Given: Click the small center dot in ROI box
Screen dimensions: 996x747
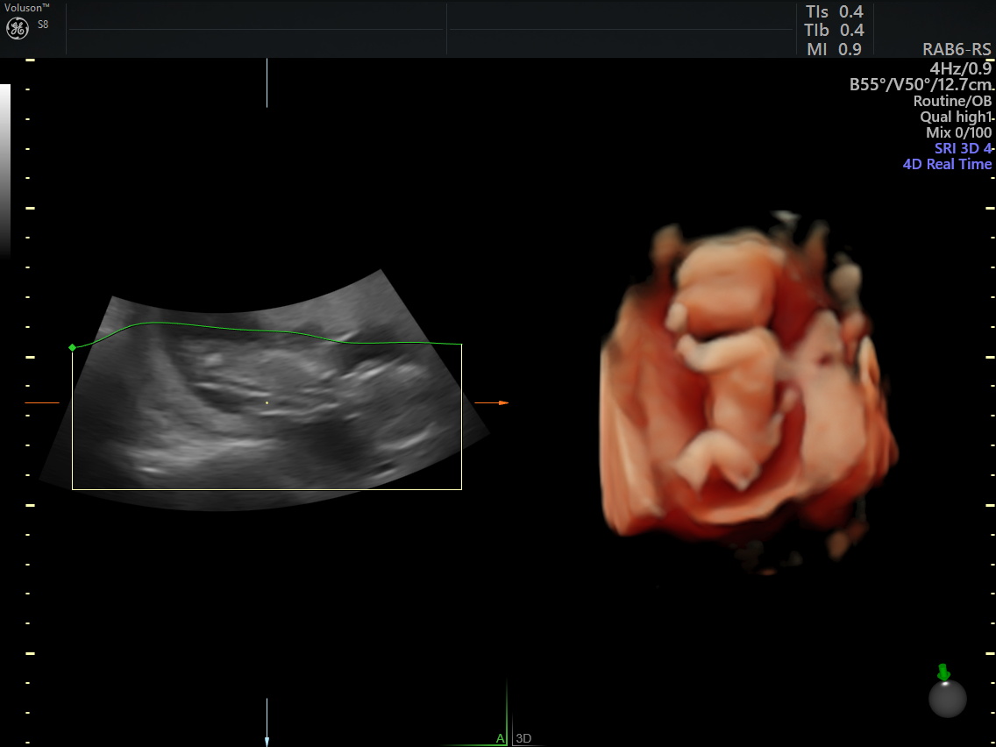Looking at the screenshot, I should coord(267,402).
